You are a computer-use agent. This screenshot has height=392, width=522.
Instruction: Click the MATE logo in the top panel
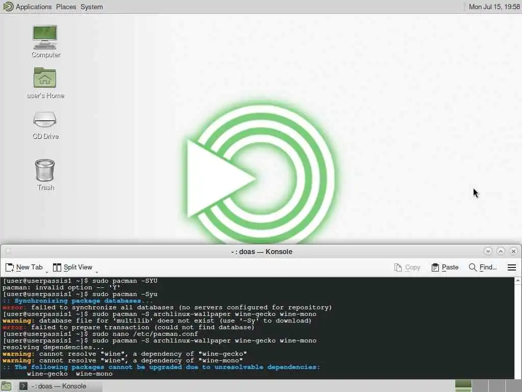pos(8,6)
